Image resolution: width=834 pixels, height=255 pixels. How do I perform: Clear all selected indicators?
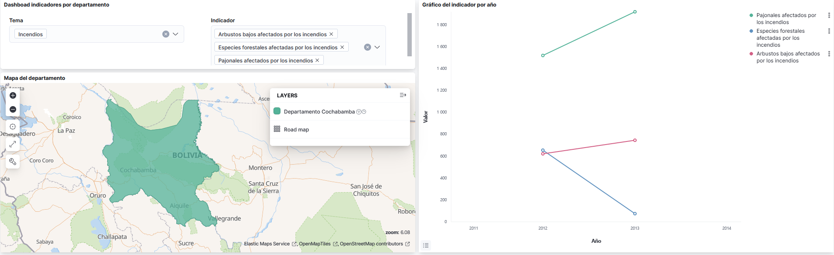368,47
